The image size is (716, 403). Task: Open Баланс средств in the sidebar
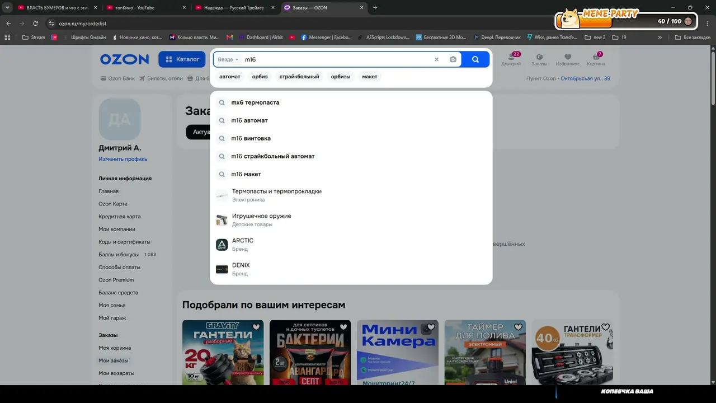(x=119, y=293)
